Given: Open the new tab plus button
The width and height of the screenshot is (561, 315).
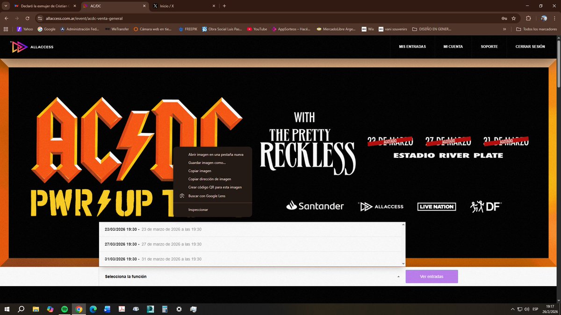Looking at the screenshot, I should (x=224, y=6).
